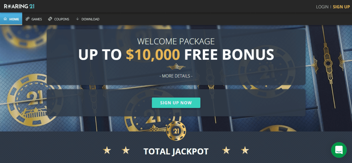Select the HOME tab label
This screenshot has height=163, width=352.
pyautogui.click(x=14, y=19)
